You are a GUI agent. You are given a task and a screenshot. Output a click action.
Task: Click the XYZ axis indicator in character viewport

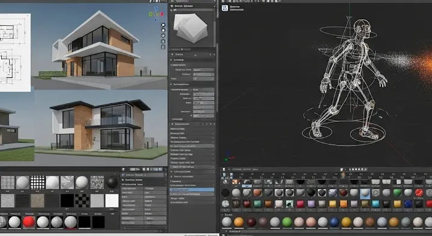click(229, 156)
